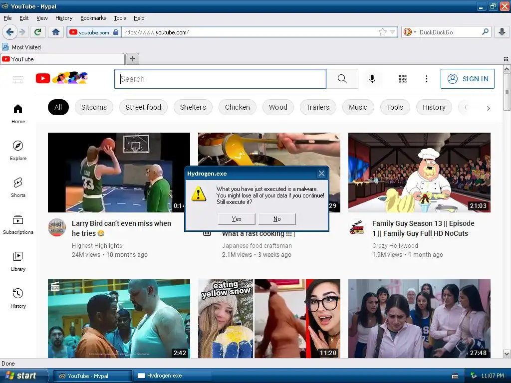The height and width of the screenshot is (383, 511).
Task: Go to Home in YouTube sidebar
Action: coord(18,114)
